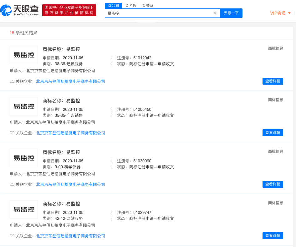Image resolution: width=296 pixels, height=247 pixels.
Task: Click application date in the 51030090 result
Action: coord(73,161)
